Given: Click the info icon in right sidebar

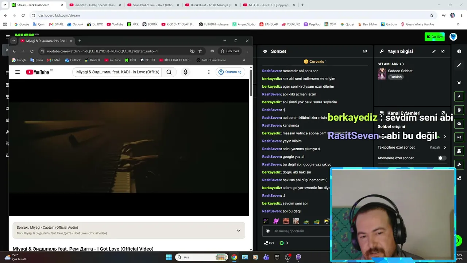Looking at the screenshot, I should [x=459, y=52].
